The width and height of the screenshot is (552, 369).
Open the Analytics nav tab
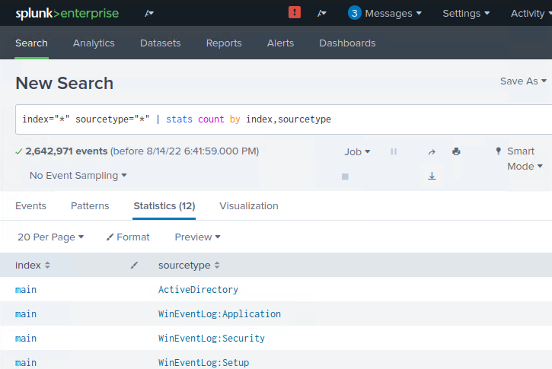coord(94,43)
